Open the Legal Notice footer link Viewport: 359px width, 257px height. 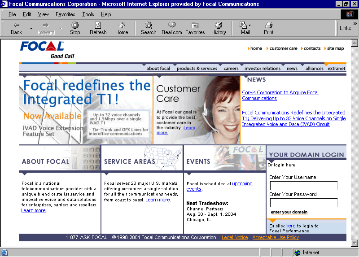[x=235, y=238]
